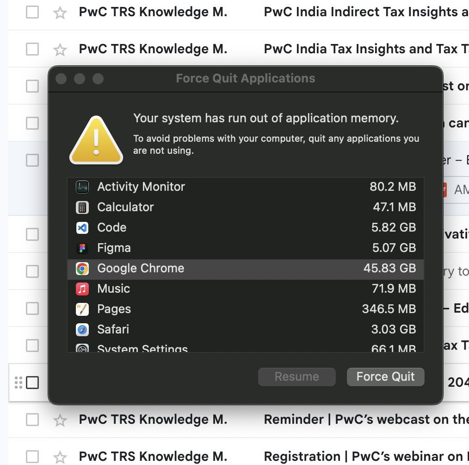Image resolution: width=469 pixels, height=465 pixels.
Task: Click the Force Quit Applications title bar
Action: pyautogui.click(x=245, y=79)
